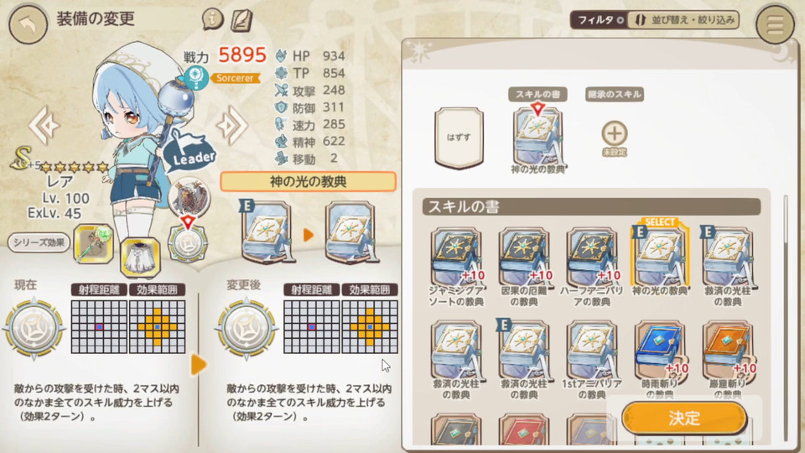Image resolution: width=805 pixels, height=453 pixels.
Task: Select the round accessory equipment slot
Action: point(188,244)
